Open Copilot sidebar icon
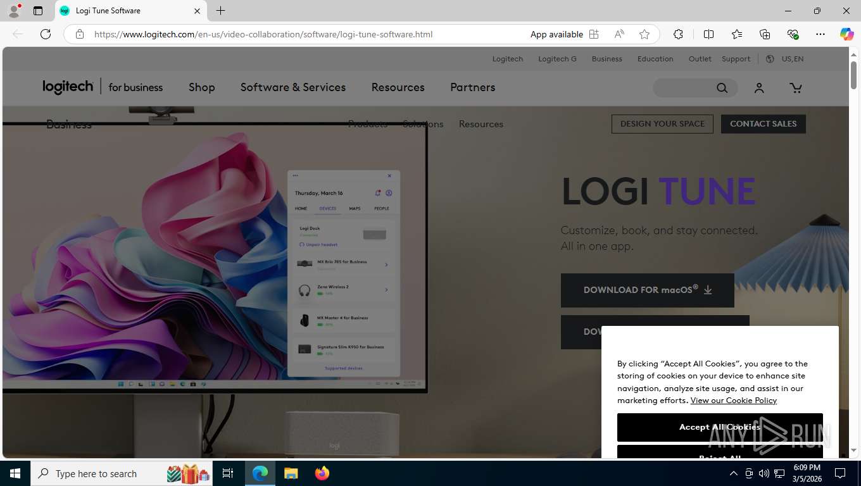 click(x=847, y=34)
